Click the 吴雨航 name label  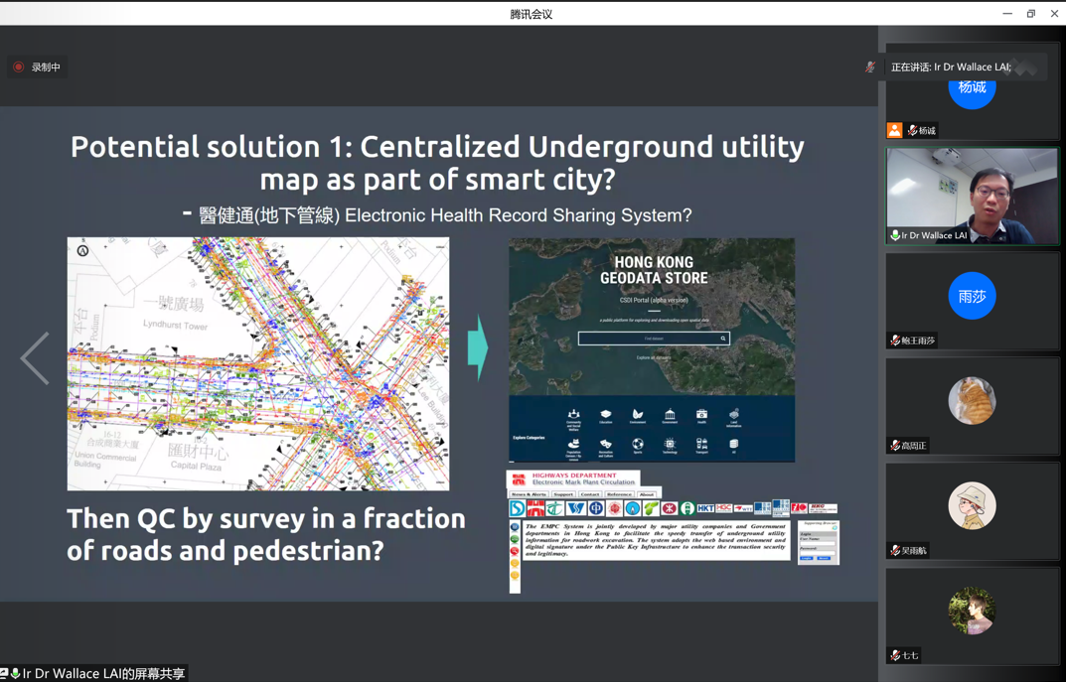point(914,550)
